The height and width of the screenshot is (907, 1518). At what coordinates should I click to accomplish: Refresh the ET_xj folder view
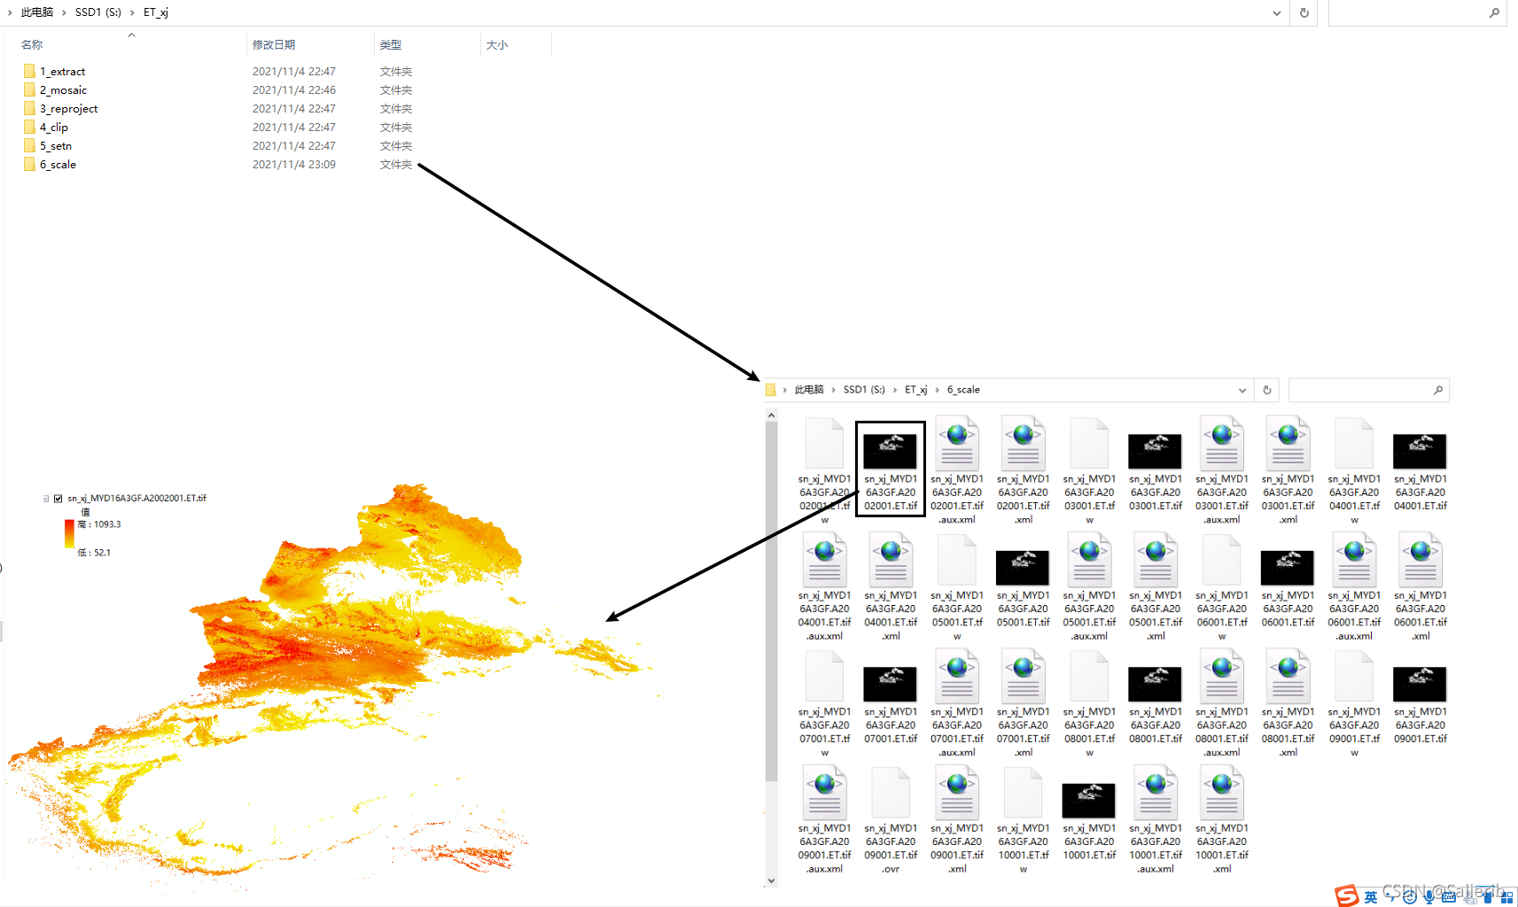tap(1304, 13)
